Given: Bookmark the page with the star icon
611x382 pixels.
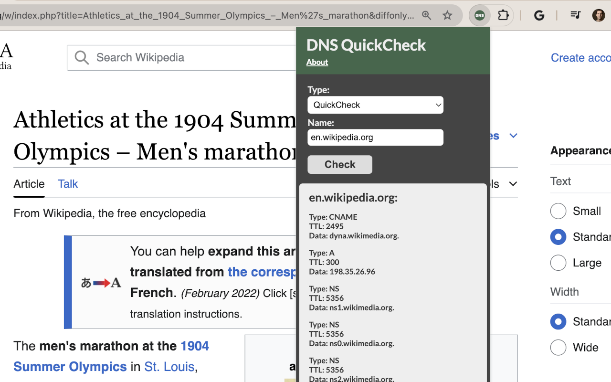Looking at the screenshot, I should 447,15.
